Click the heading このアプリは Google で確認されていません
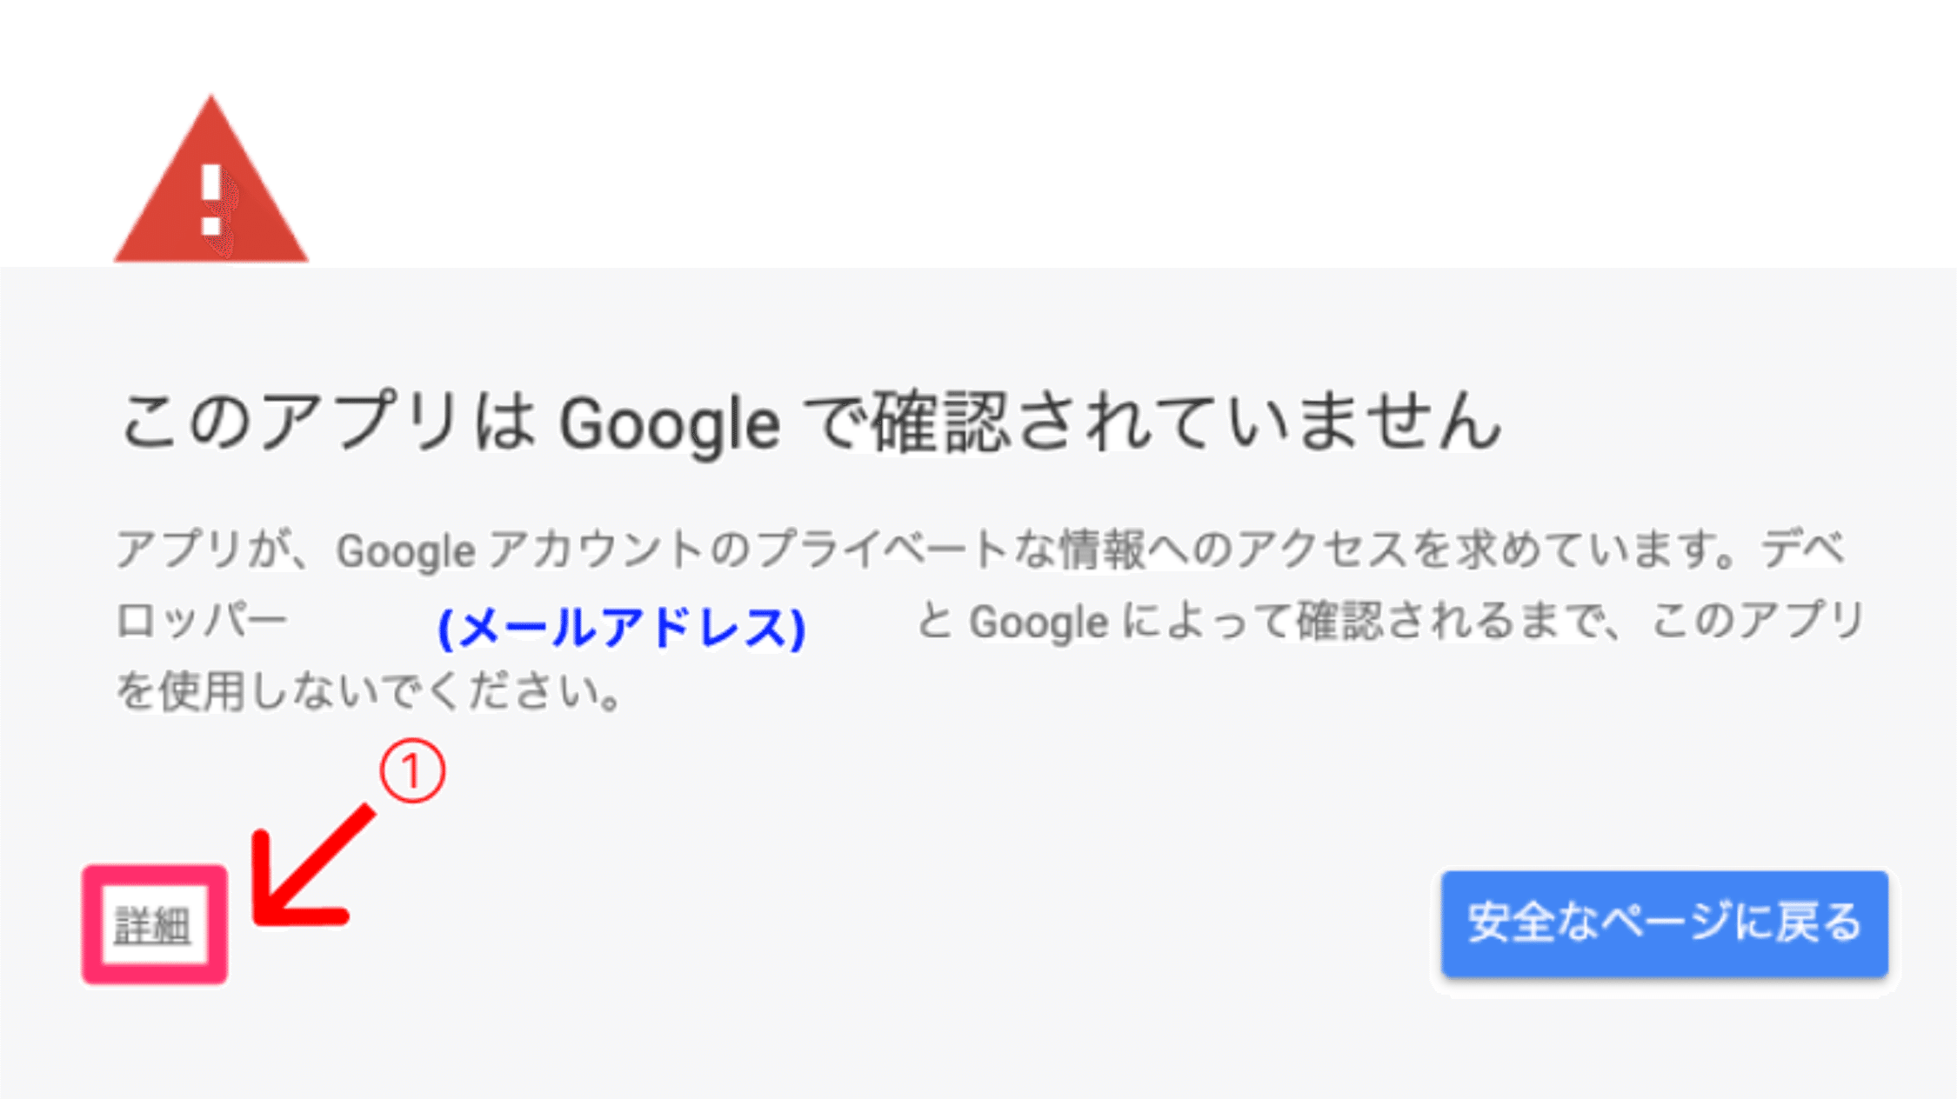 point(811,423)
